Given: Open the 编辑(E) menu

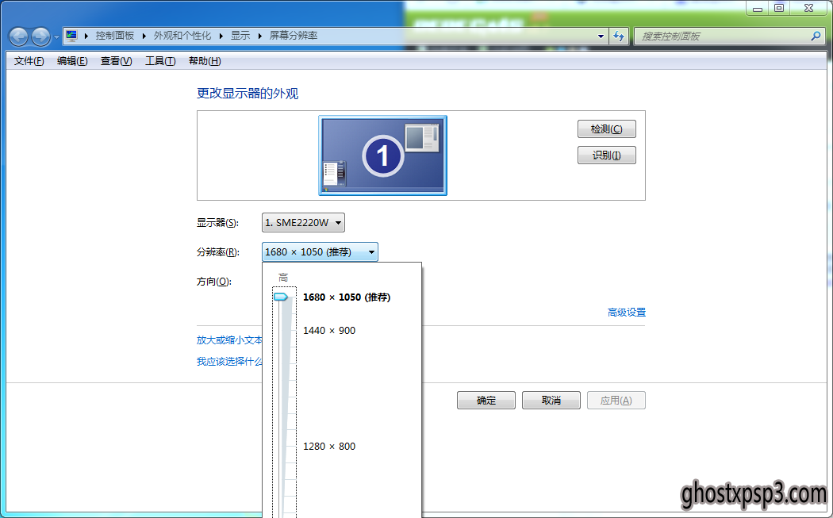Looking at the screenshot, I should pyautogui.click(x=72, y=61).
